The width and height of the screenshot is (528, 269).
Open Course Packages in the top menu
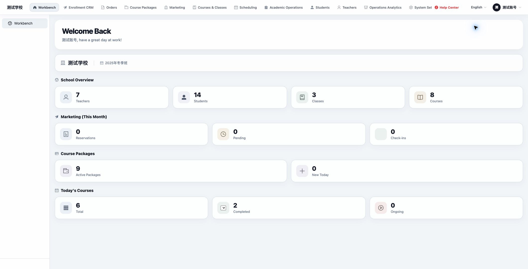[141, 7]
